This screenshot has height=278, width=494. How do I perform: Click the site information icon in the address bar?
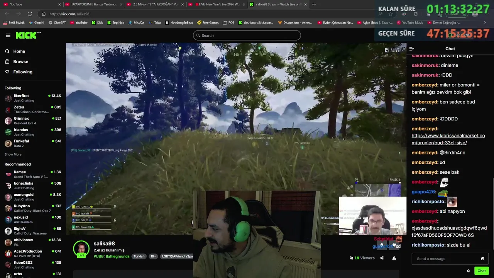44,14
